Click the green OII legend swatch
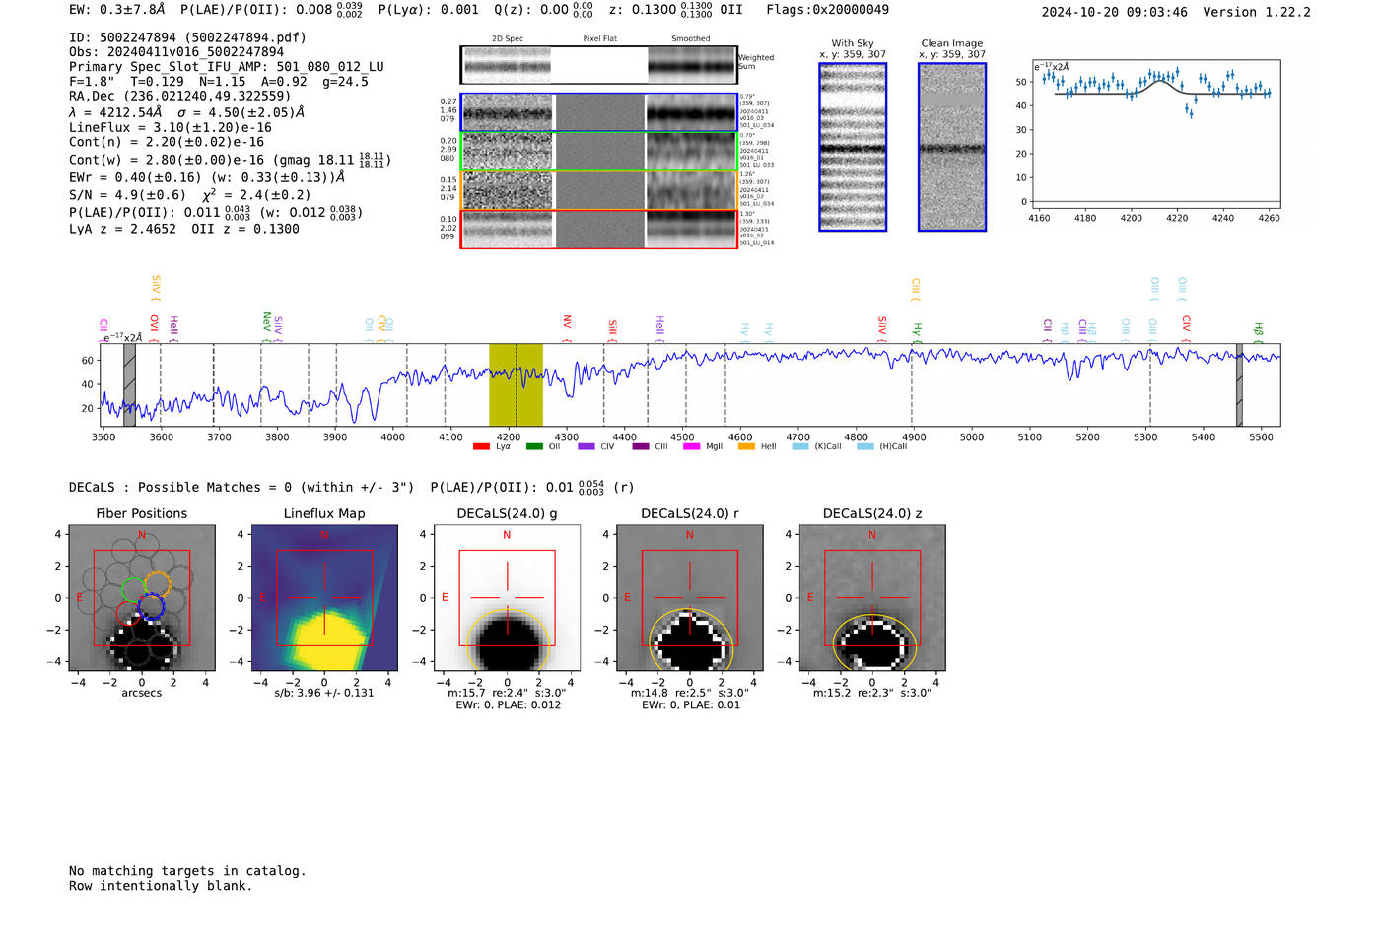This screenshot has width=1380, height=939. click(x=534, y=447)
